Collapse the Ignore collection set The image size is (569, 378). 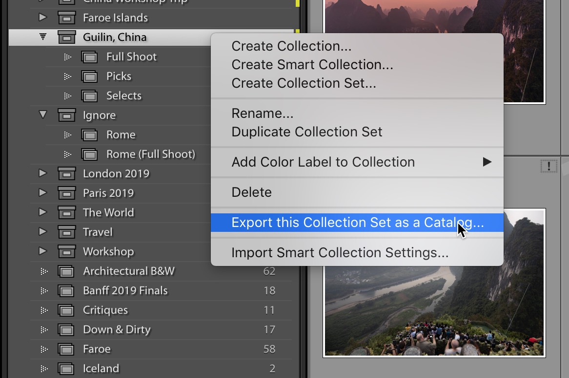43,115
